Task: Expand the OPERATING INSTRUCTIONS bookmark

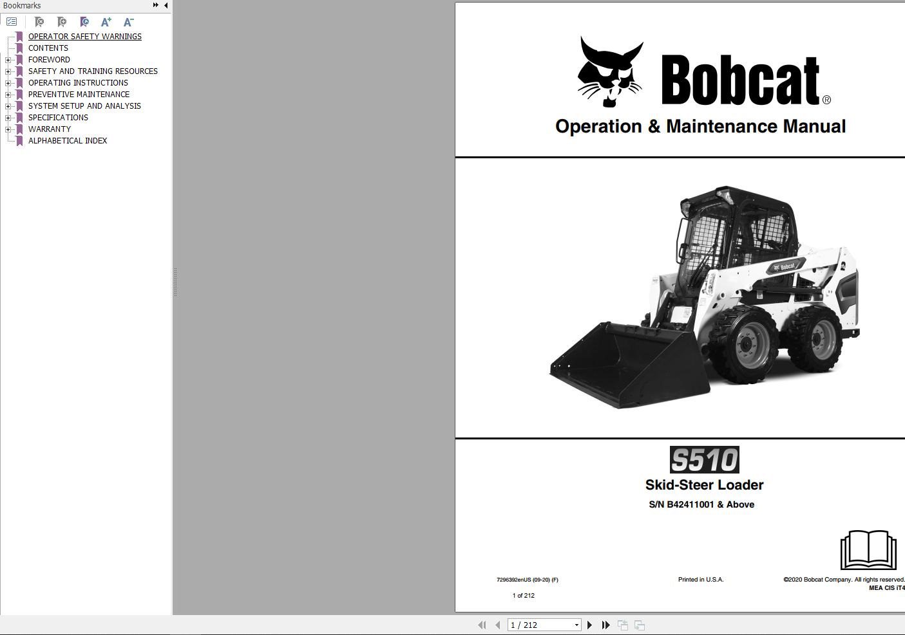Action: [x=7, y=82]
